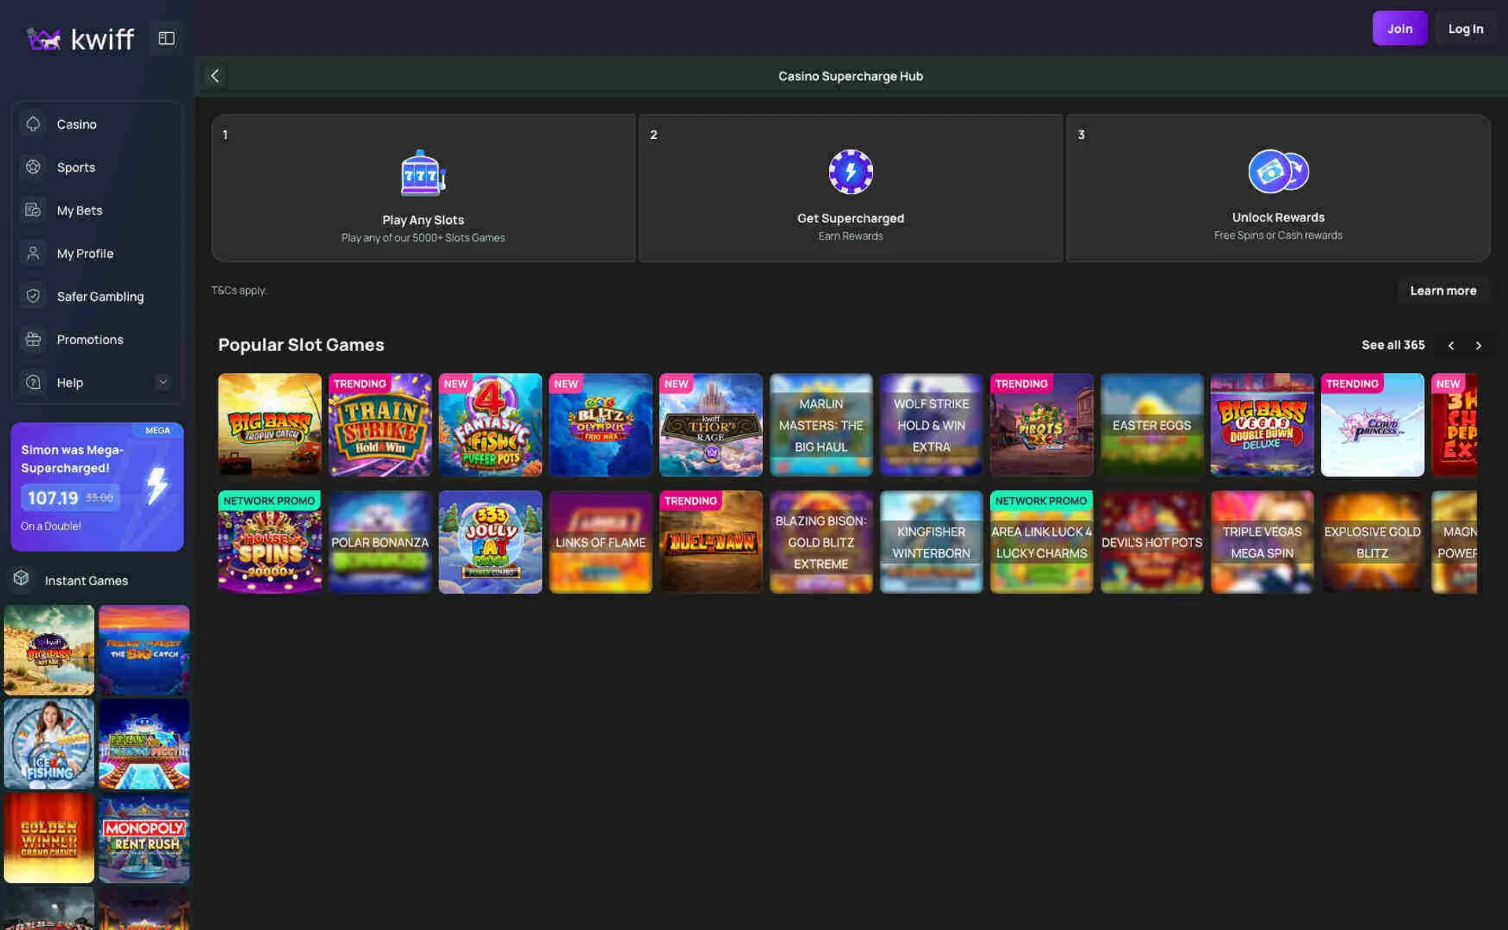Open Duel at Dawn game

coord(710,542)
